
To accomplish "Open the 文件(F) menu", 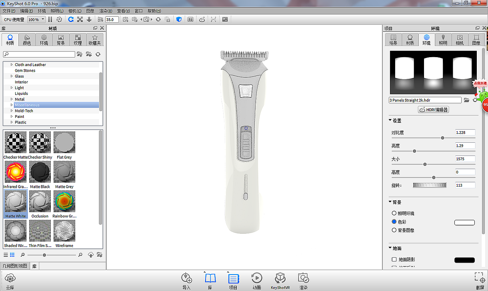I will point(9,11).
